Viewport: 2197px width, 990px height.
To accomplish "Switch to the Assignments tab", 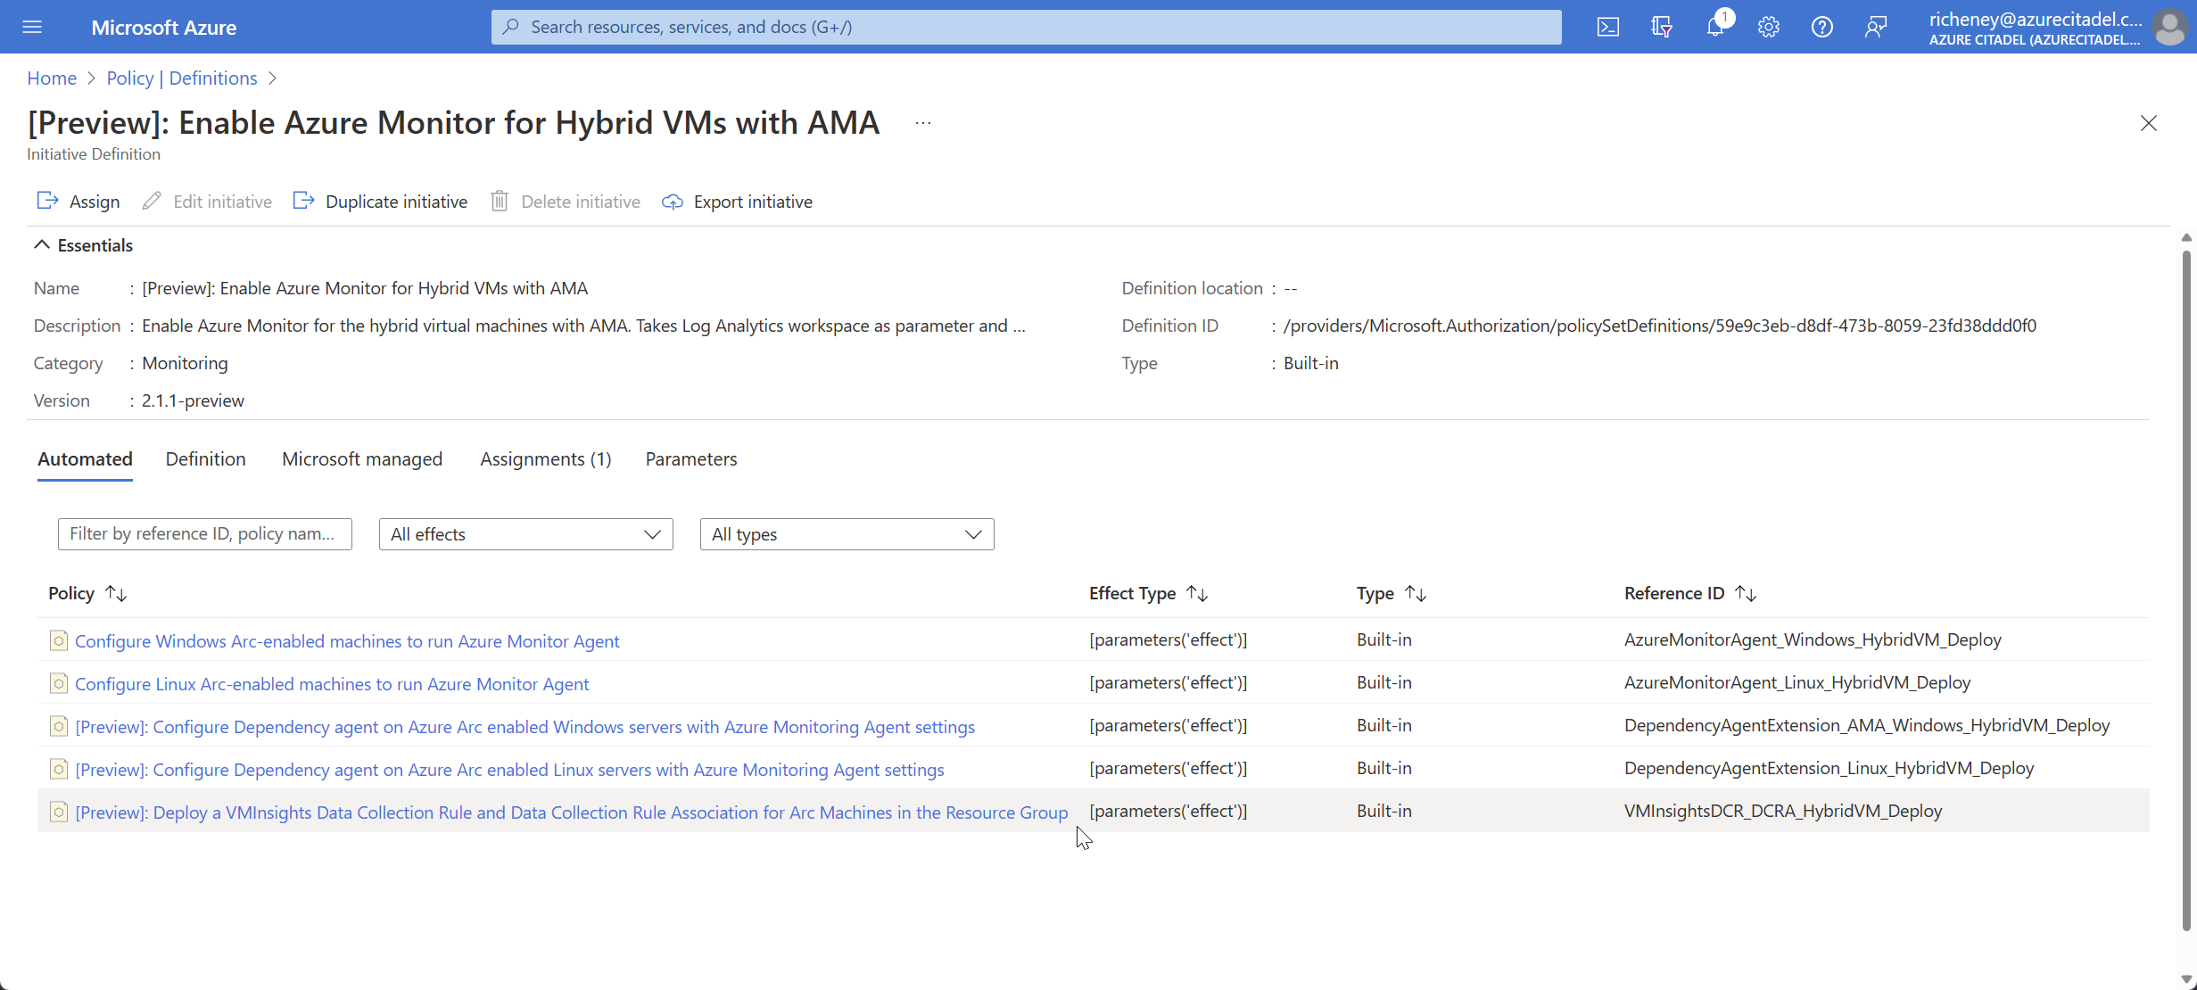I will point(545,459).
